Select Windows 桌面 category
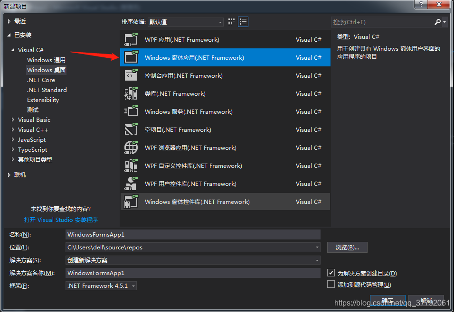The height and width of the screenshot is (312, 454). (47, 70)
